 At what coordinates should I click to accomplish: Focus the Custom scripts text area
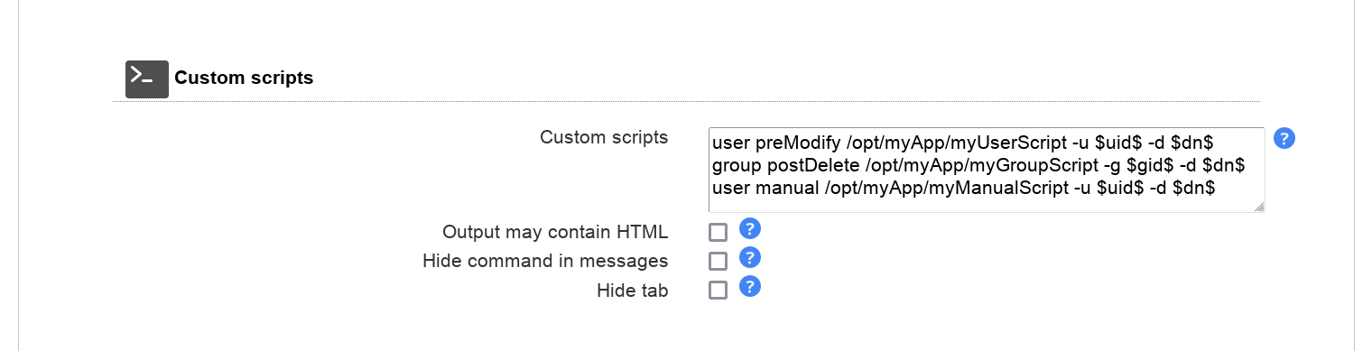(x=987, y=170)
